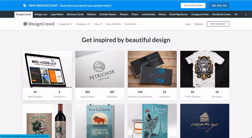The image size is (252, 138).
Task: Open the Letterheads tab
Action: (148, 14)
